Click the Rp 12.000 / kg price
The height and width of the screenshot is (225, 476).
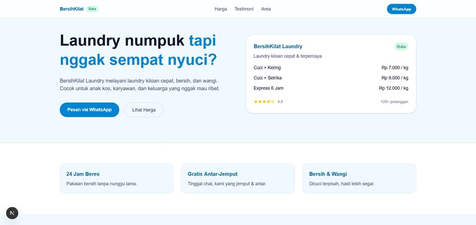click(394, 88)
